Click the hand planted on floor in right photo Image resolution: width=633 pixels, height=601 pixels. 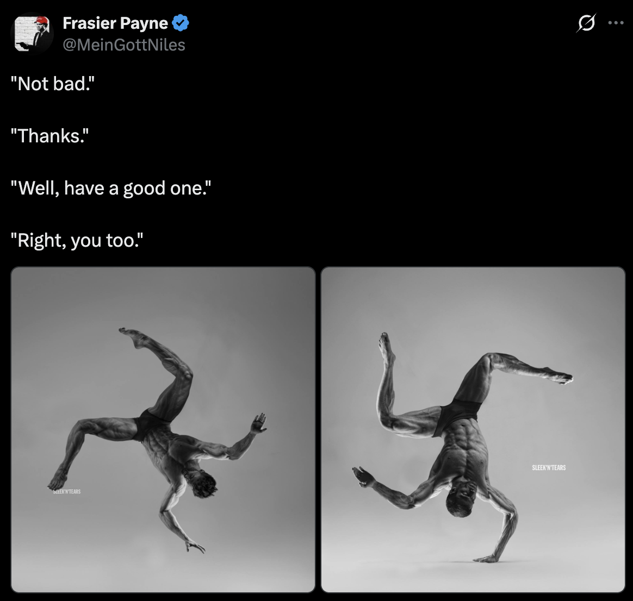pyautogui.click(x=488, y=559)
